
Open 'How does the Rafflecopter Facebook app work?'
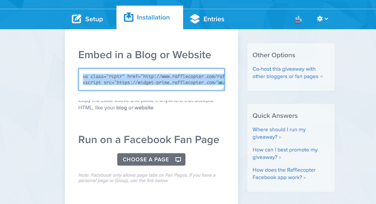(x=284, y=173)
